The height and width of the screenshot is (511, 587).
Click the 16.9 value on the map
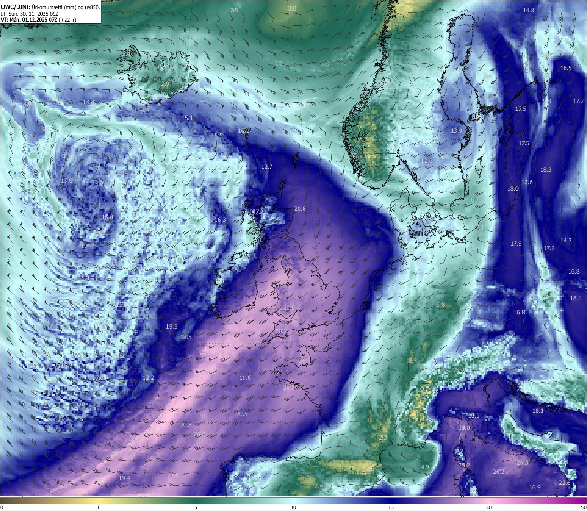pos(535,487)
